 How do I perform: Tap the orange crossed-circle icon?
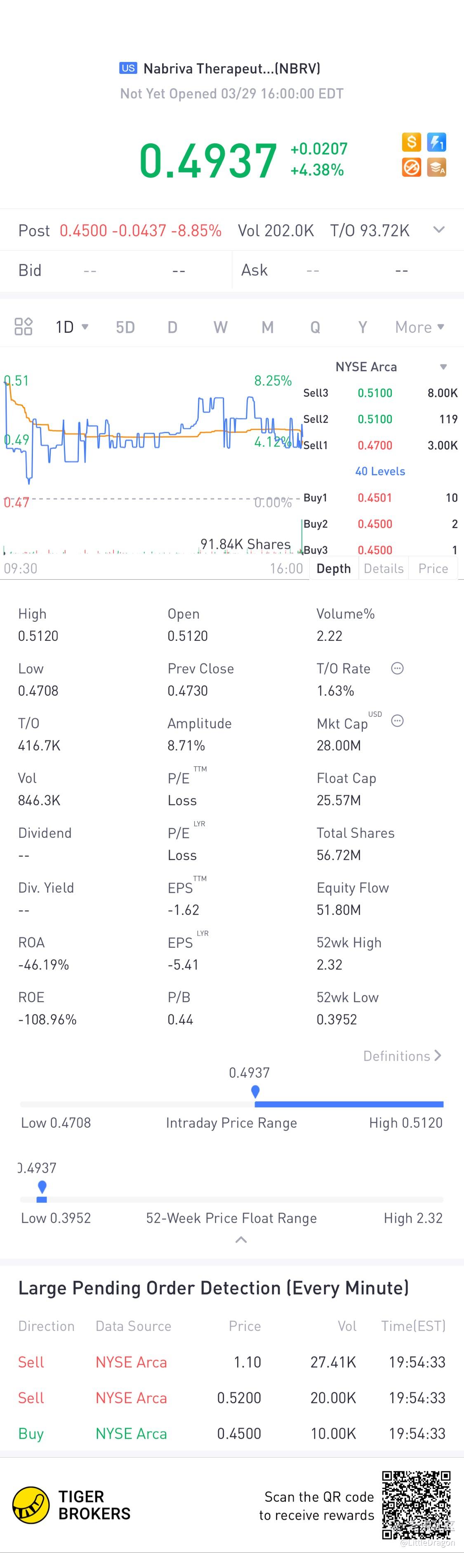pos(412,167)
